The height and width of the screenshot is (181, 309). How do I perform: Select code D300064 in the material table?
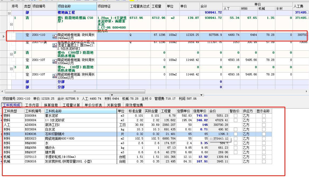click(30, 116)
